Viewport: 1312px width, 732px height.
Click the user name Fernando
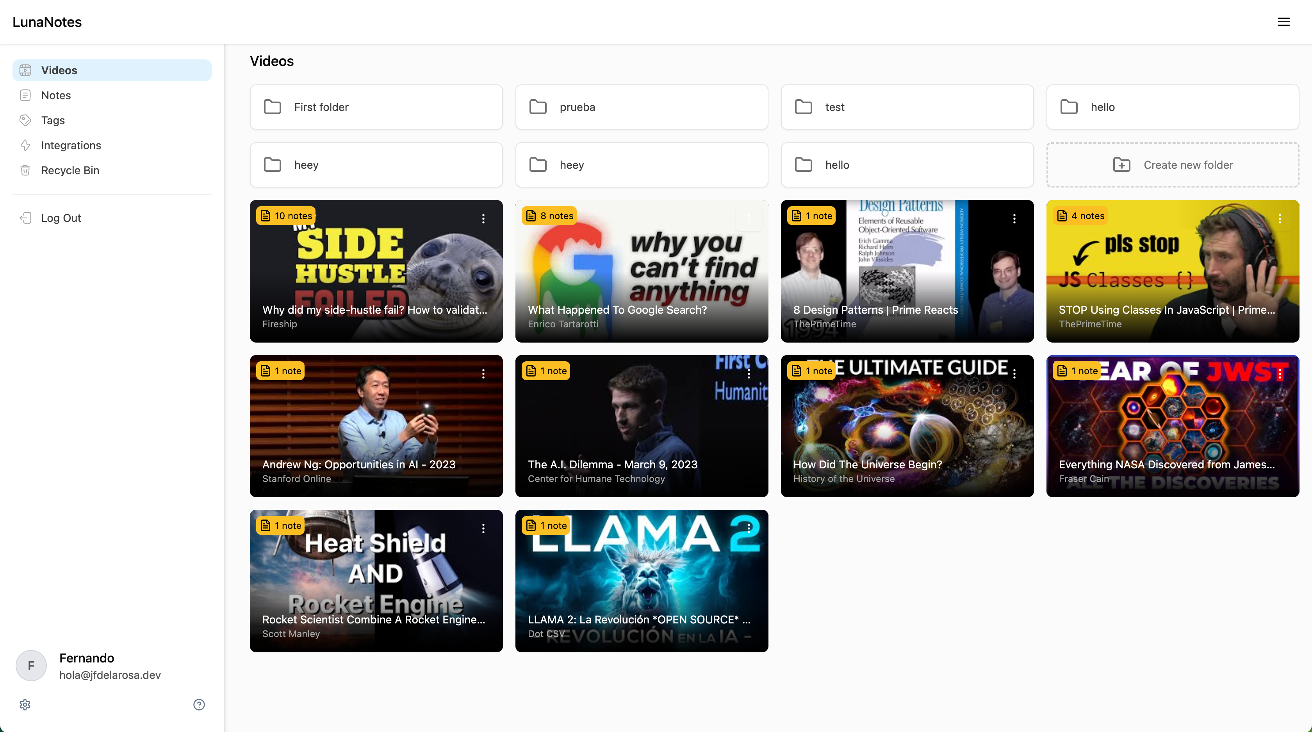[87, 658]
